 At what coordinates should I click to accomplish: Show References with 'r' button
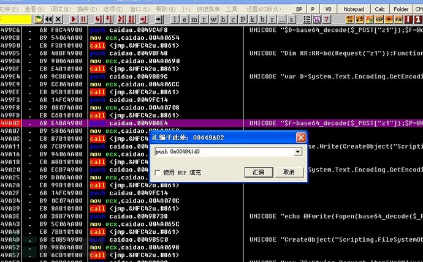pyautogui.click(x=272, y=20)
